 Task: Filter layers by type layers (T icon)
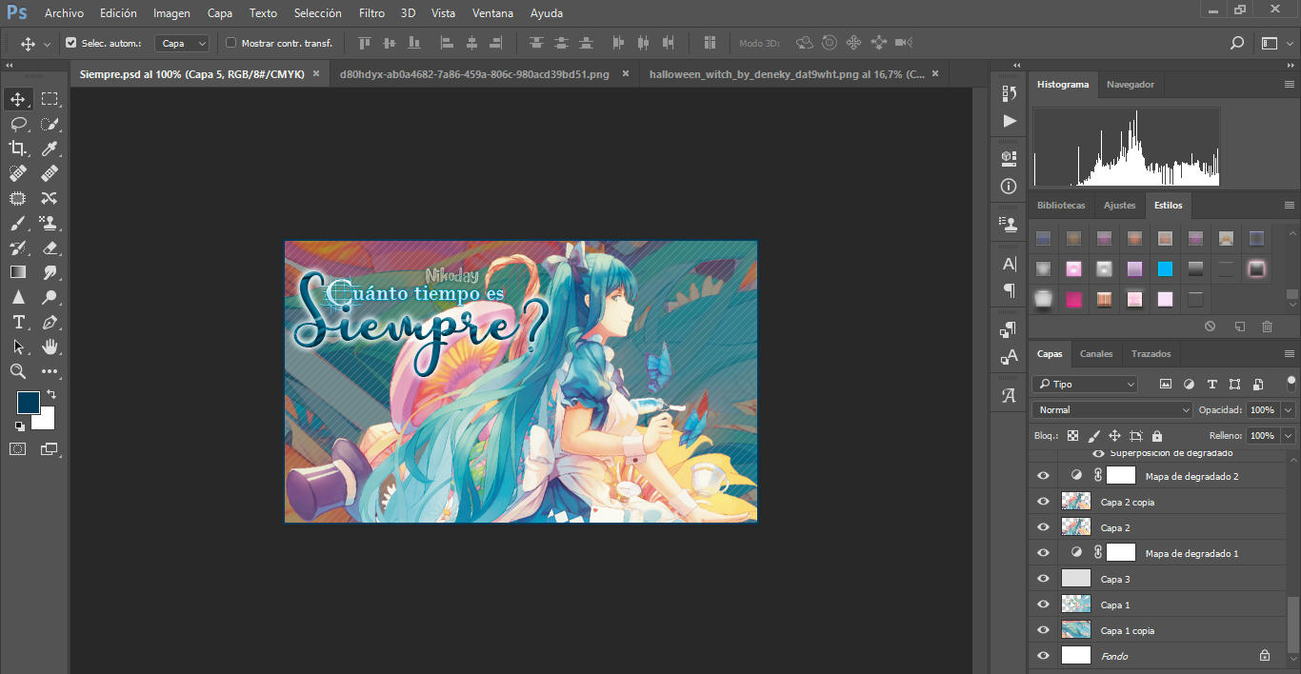[x=1211, y=385]
